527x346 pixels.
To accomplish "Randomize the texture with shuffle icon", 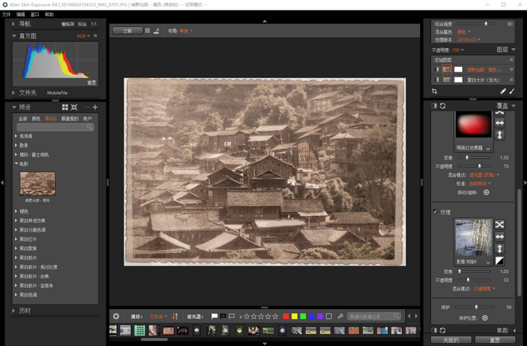I will (x=499, y=225).
